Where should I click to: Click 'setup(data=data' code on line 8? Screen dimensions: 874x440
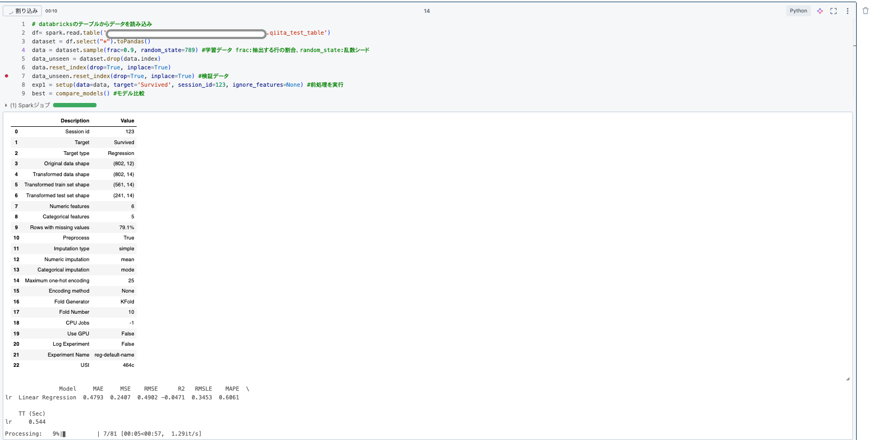click(81, 85)
